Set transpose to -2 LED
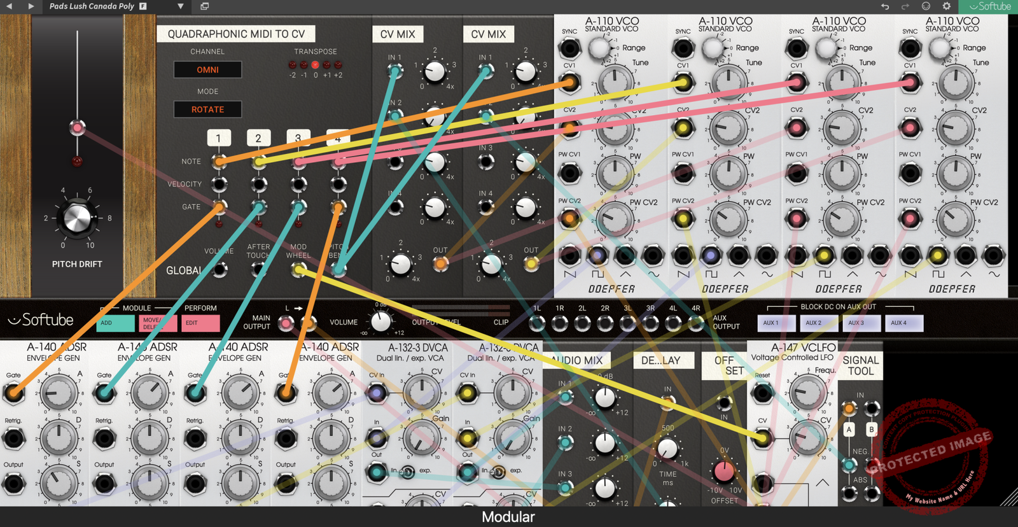 (x=292, y=65)
